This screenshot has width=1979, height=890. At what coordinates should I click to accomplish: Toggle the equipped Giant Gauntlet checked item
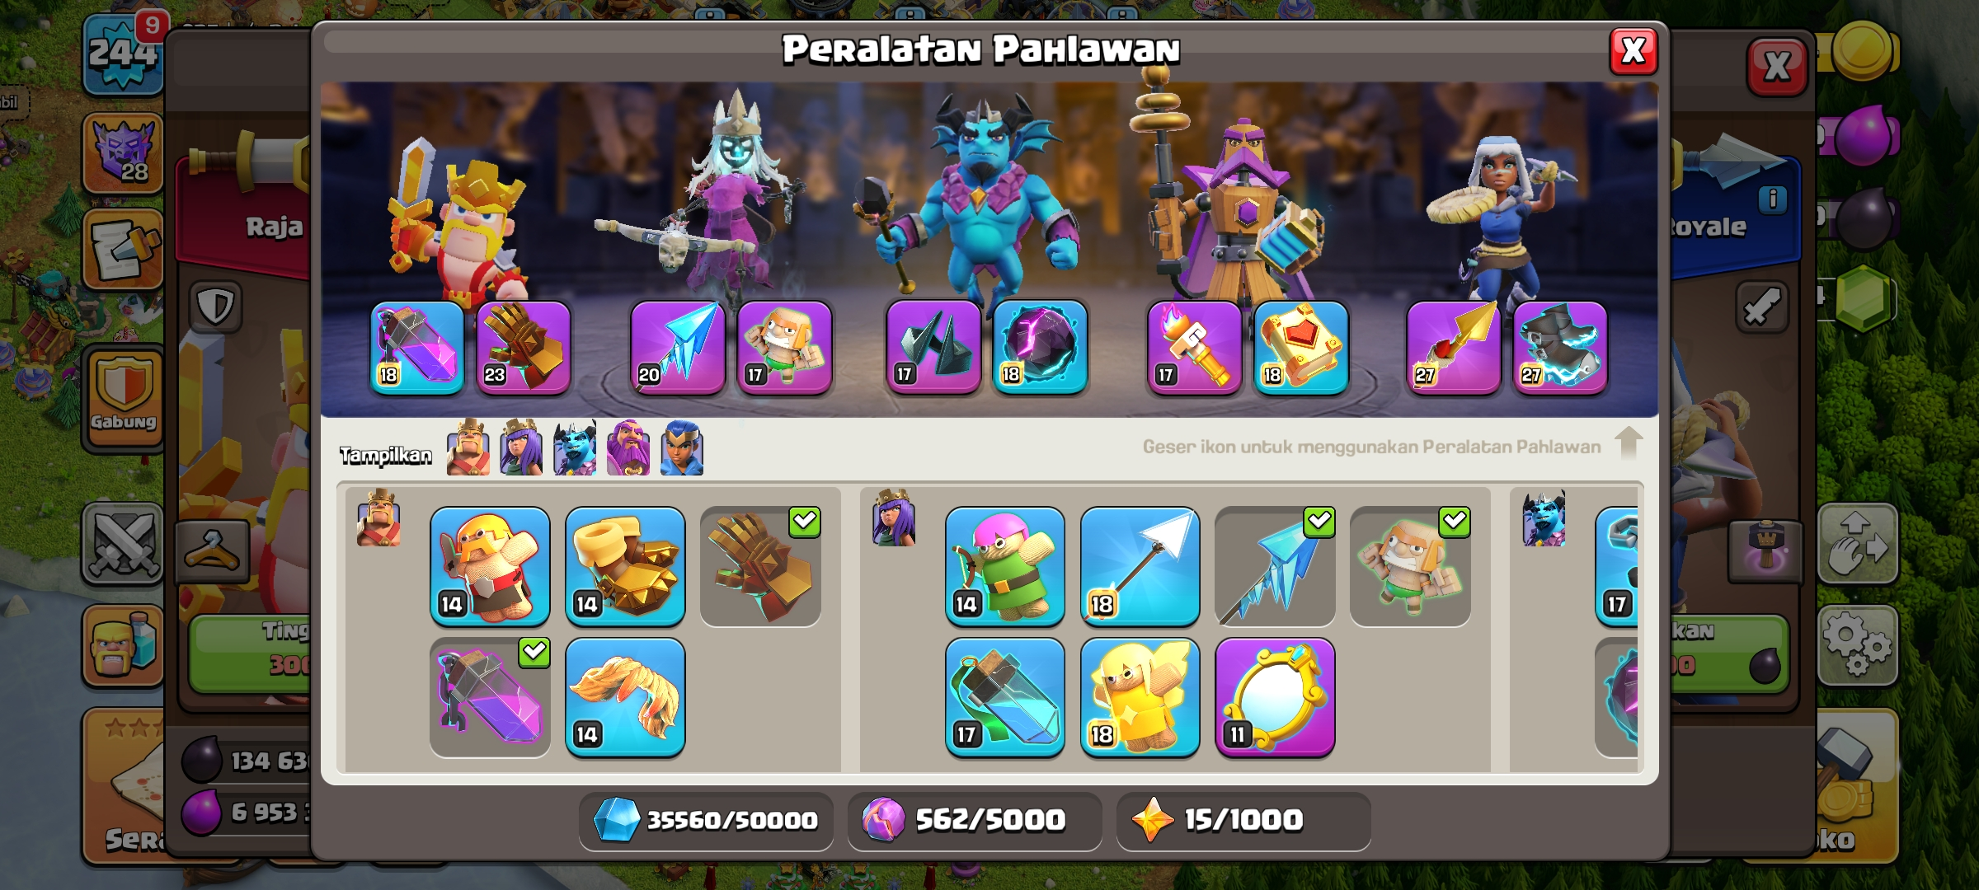pyautogui.click(x=760, y=566)
